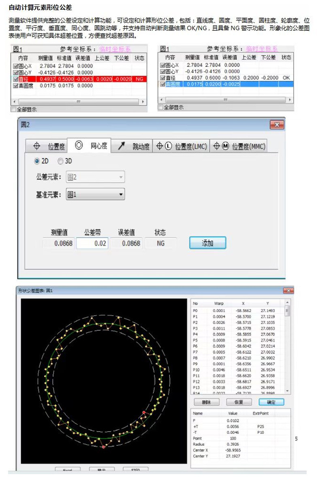The width and height of the screenshot is (320, 479).
Task: Close the 形状公差图表 window
Action: coord(288,291)
